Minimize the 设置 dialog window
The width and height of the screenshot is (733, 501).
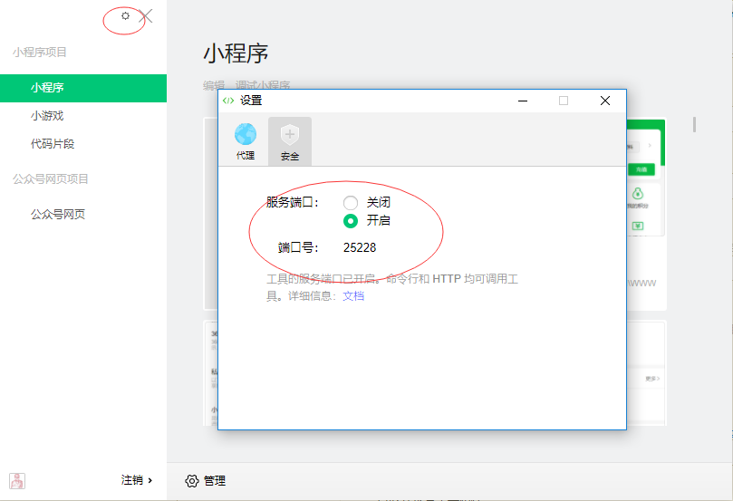coord(521,101)
